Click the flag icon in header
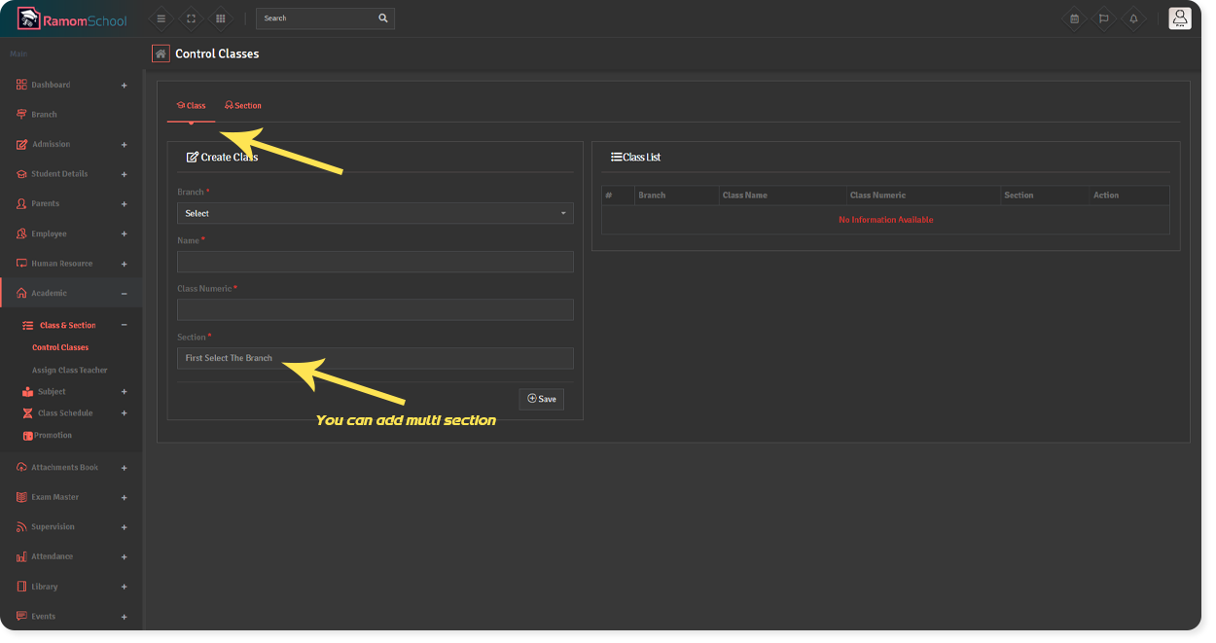1216x643 pixels. click(1103, 18)
